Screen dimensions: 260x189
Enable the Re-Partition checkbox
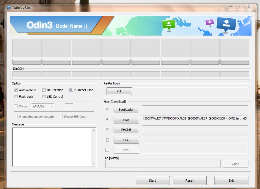coord(44,90)
